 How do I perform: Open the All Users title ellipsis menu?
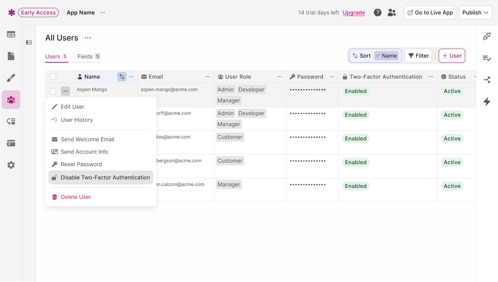pos(87,38)
